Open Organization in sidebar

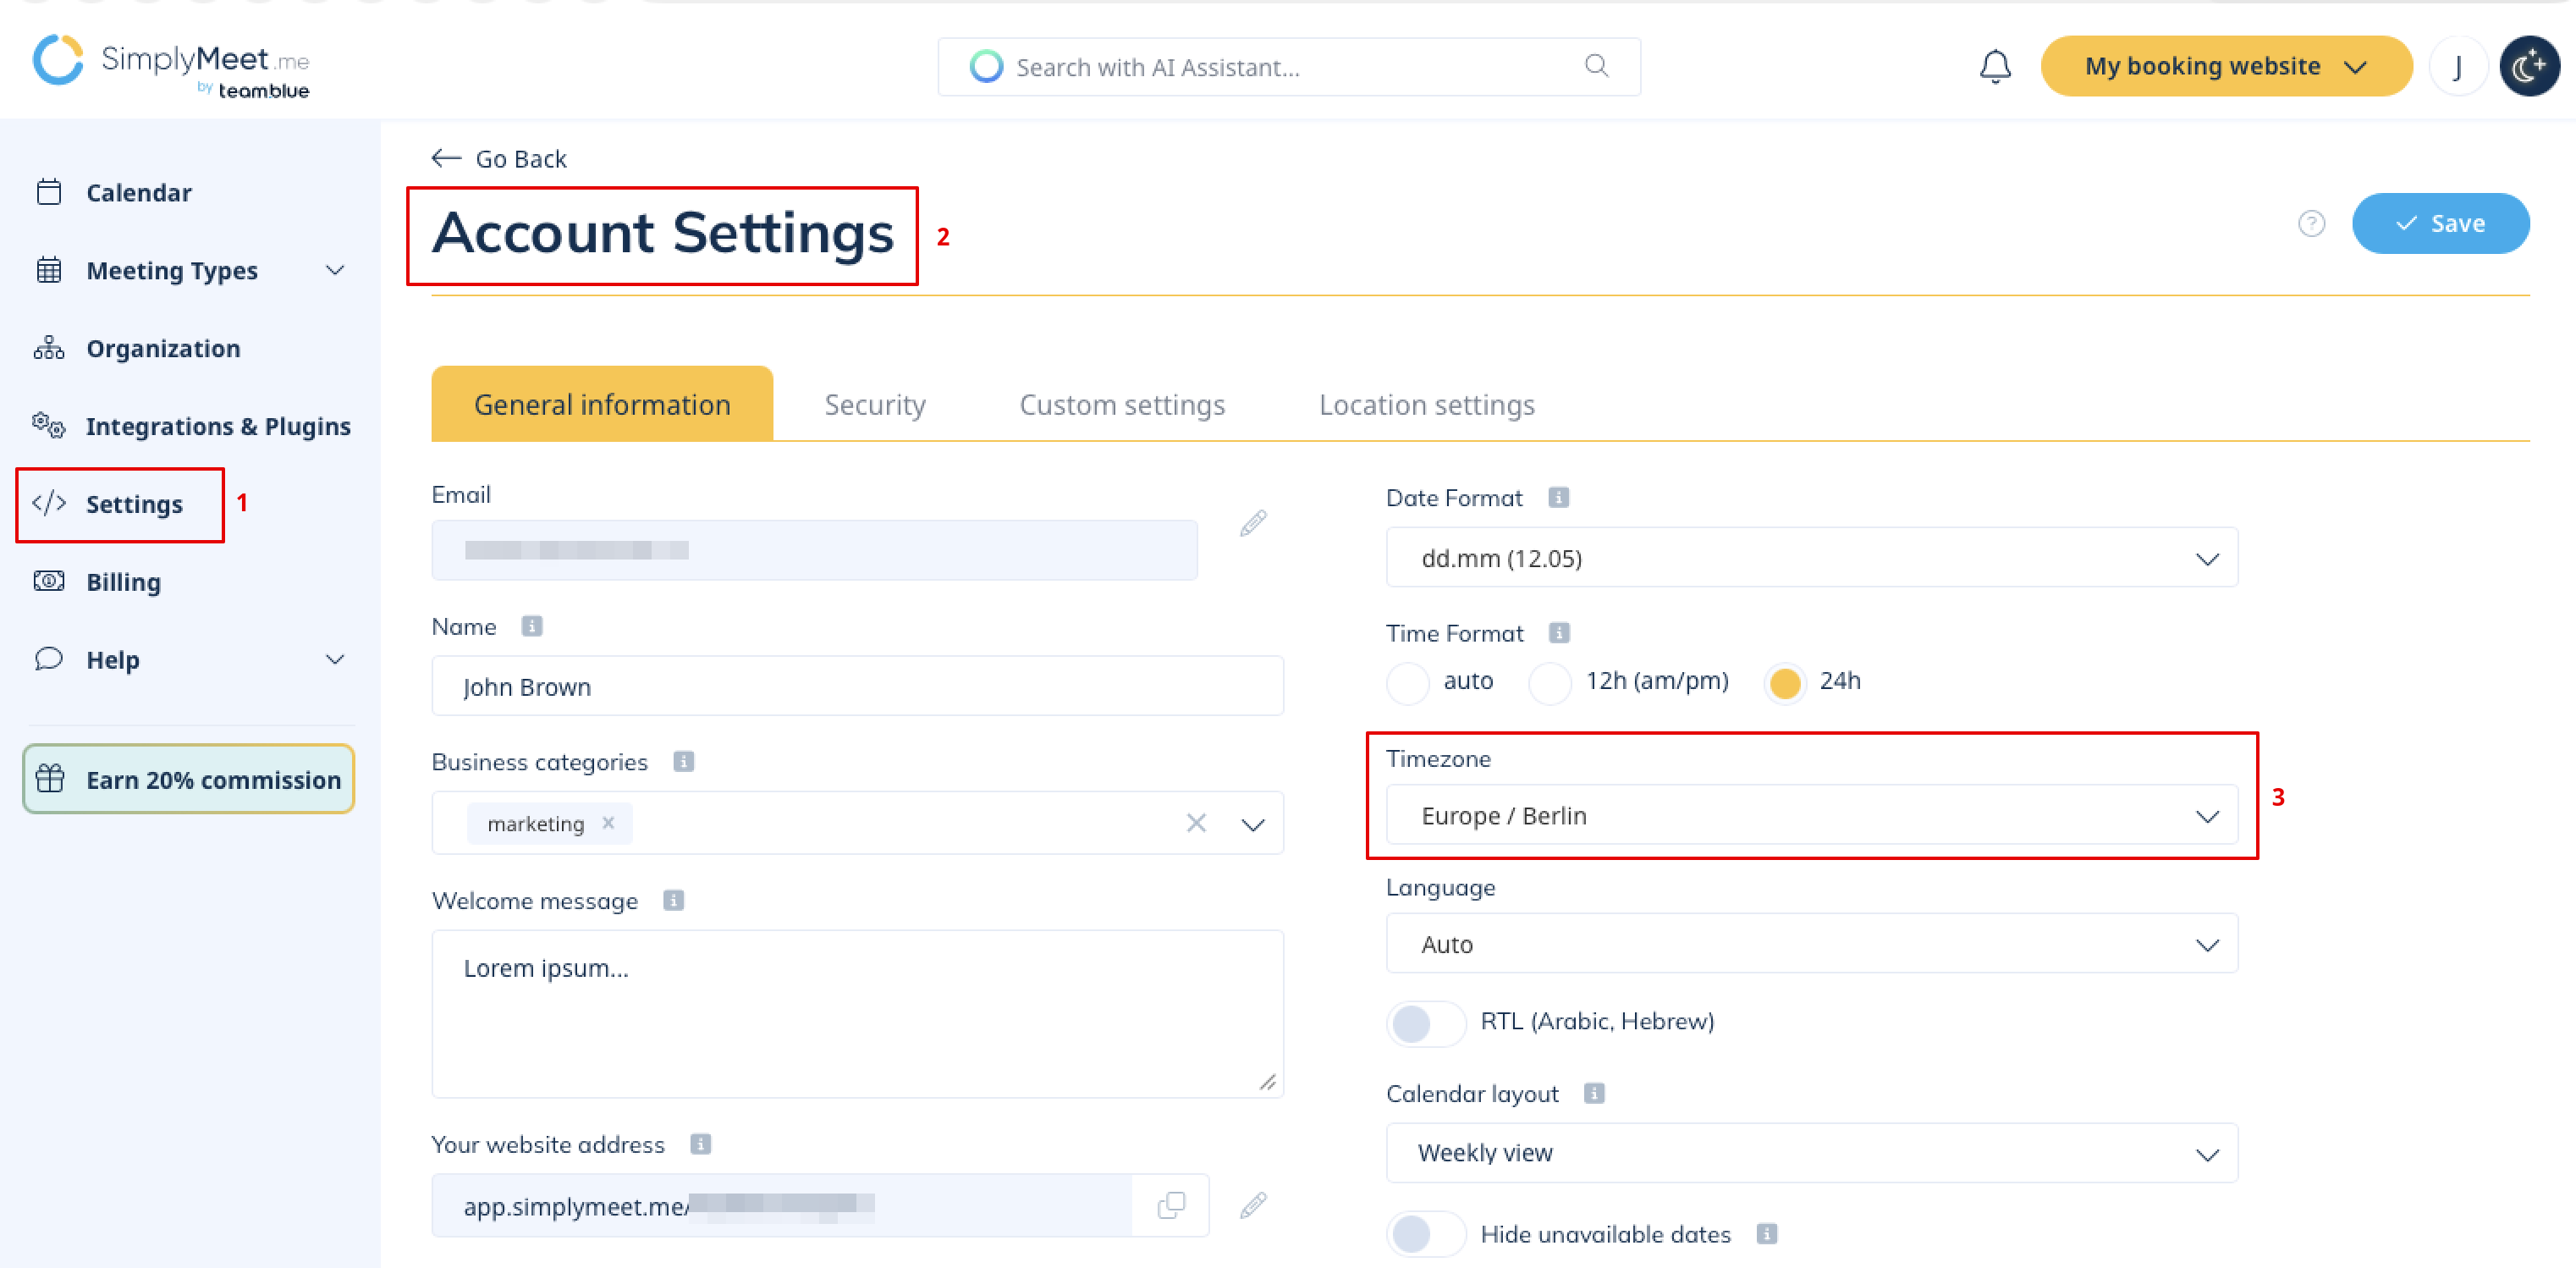coord(162,348)
